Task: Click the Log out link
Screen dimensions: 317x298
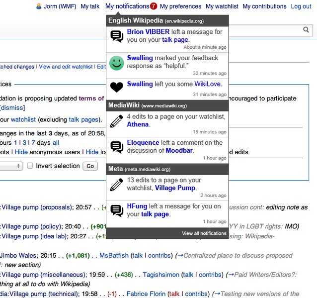Action: 301,6
